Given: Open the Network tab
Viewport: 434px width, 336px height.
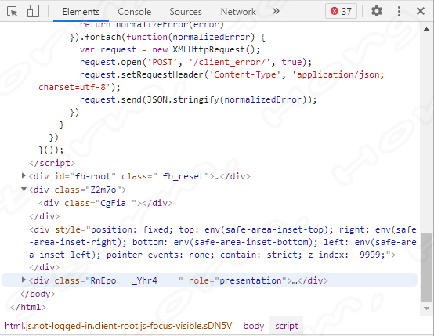Looking at the screenshot, I should click(238, 12).
